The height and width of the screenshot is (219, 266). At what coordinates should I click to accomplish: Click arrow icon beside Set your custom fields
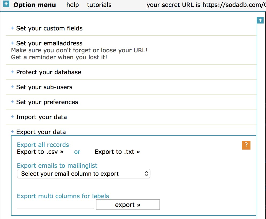12,28
